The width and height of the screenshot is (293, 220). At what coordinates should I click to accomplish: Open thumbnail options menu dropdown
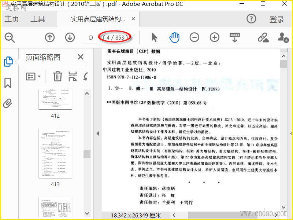(33, 76)
